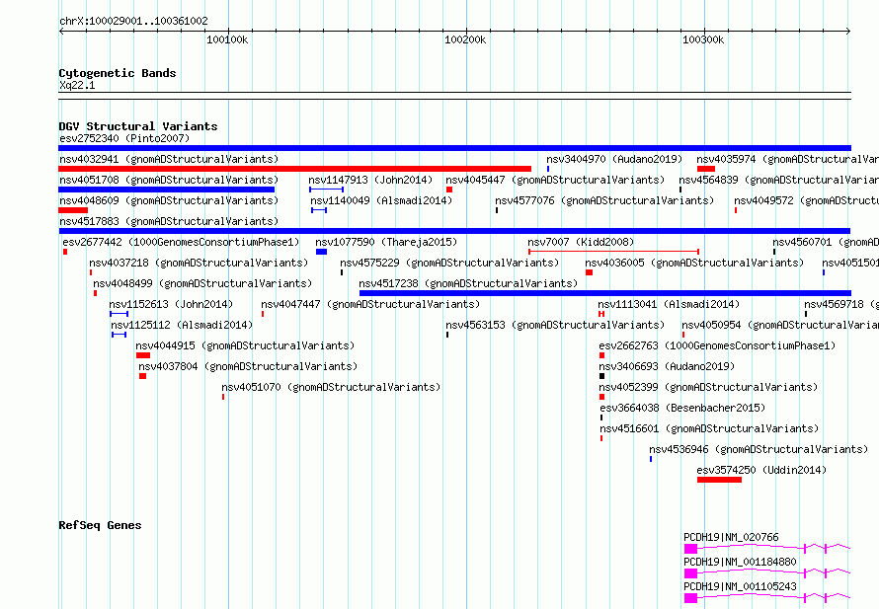Select the nsv4052399 variant label
The width and height of the screenshot is (879, 609).
pyautogui.click(x=708, y=387)
